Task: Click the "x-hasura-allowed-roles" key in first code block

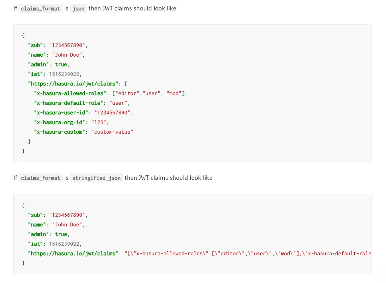Action: [x=70, y=93]
